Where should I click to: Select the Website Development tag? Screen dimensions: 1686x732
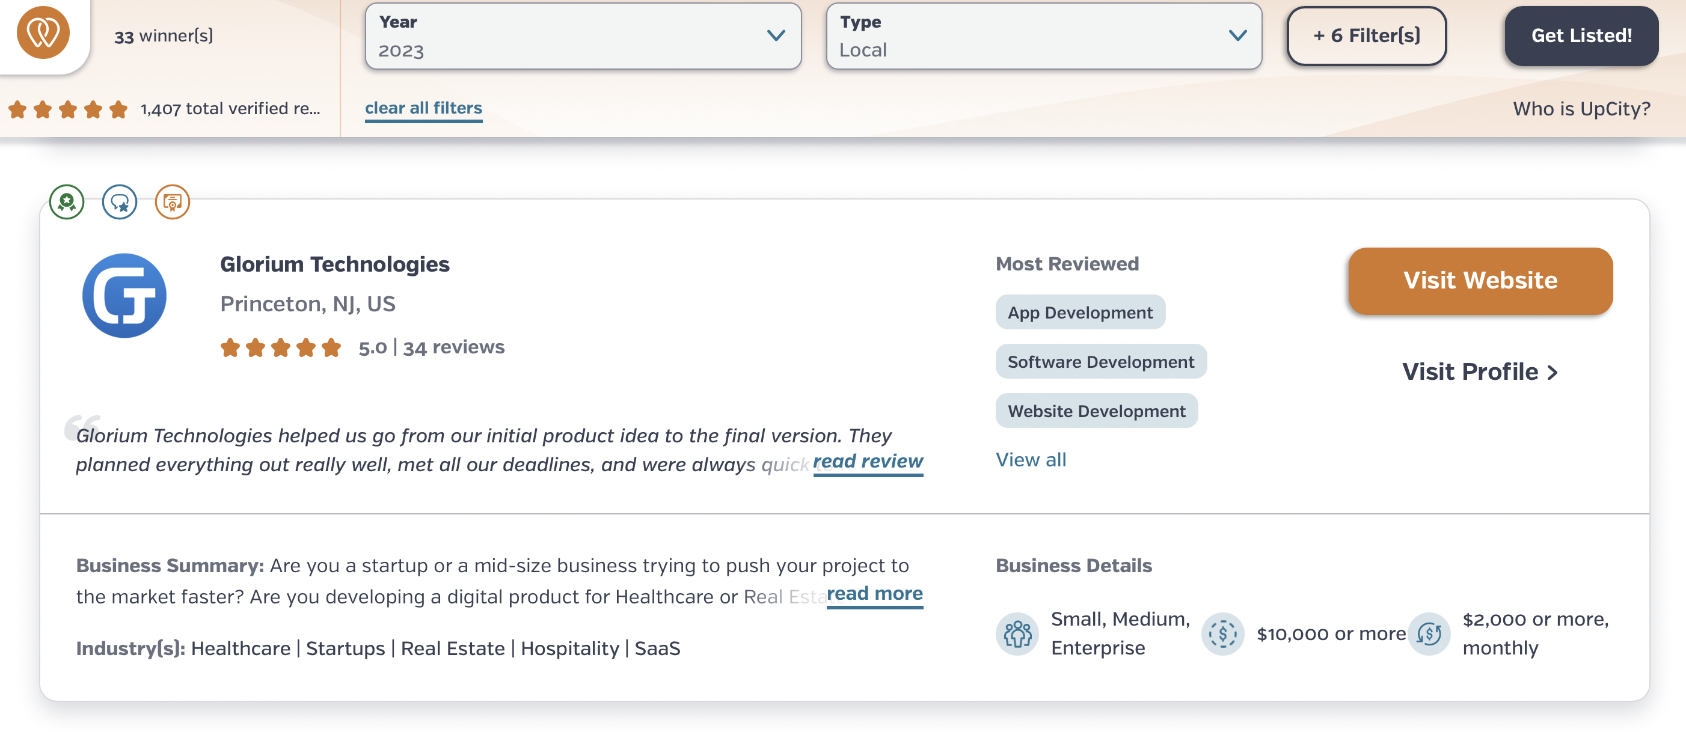tap(1096, 411)
